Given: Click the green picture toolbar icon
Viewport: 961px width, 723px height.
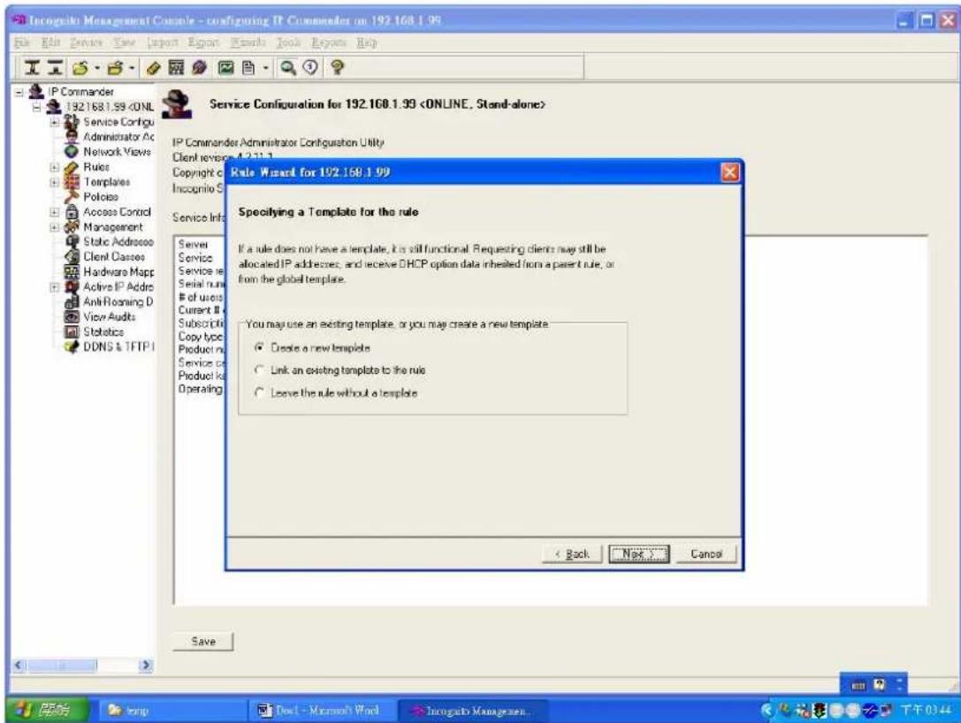Looking at the screenshot, I should [x=226, y=68].
